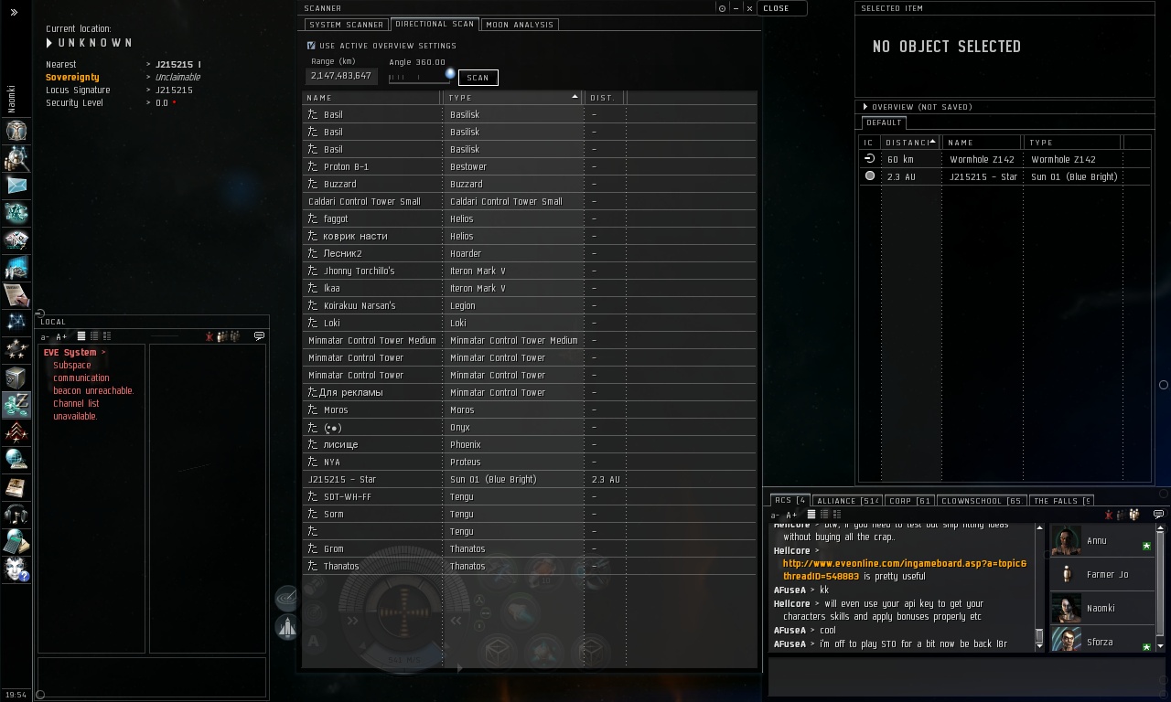The height and width of the screenshot is (702, 1171).
Task: Sort overview by Type column header
Action: tap(1072, 143)
